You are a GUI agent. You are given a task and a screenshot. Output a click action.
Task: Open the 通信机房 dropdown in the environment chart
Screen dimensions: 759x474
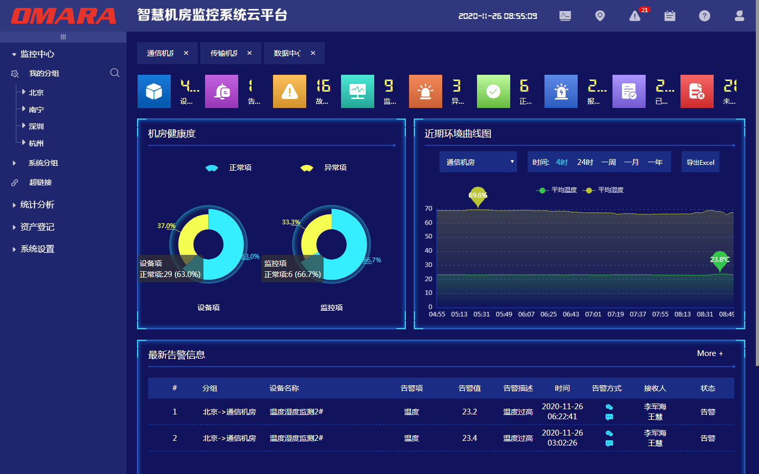click(478, 162)
